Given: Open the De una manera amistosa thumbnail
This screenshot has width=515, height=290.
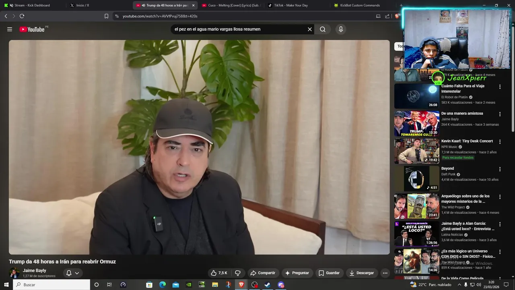Looking at the screenshot, I should (416, 124).
